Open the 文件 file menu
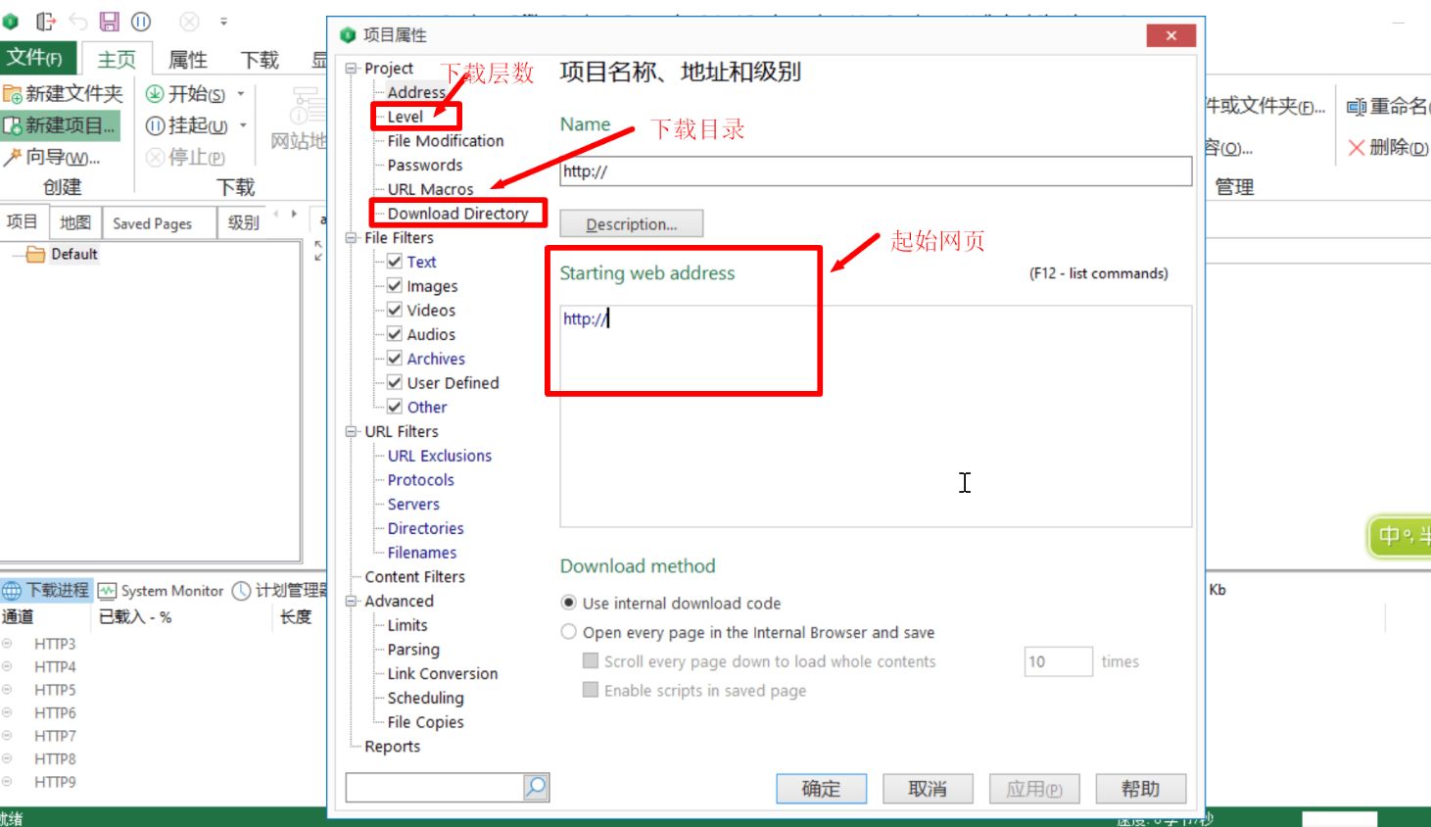1431x827 pixels. (x=37, y=58)
